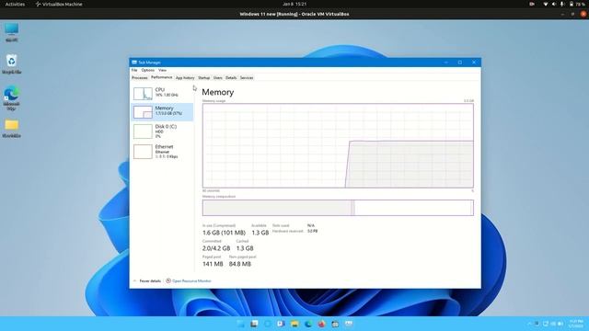
Task: Click the Ubuntu volume indicator
Action: [x=554, y=4]
